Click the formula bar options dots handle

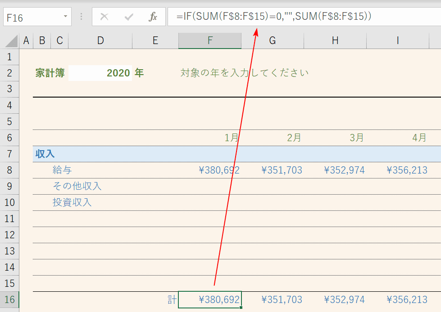pyautogui.click(x=81, y=17)
